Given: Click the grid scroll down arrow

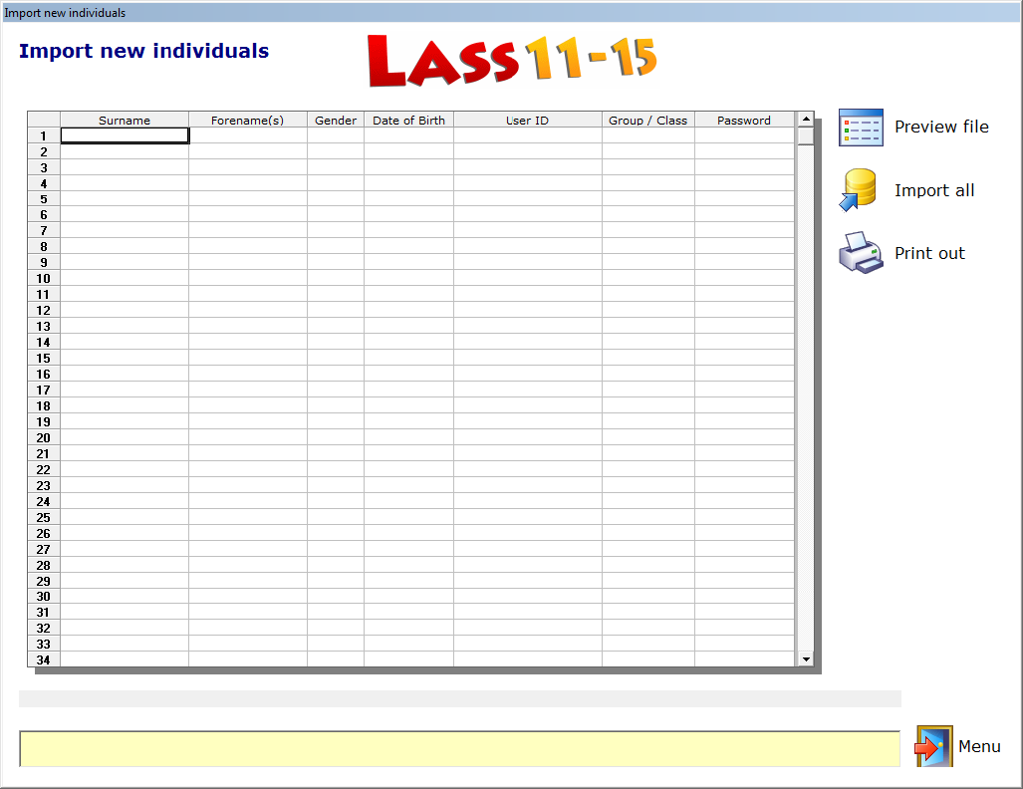Looking at the screenshot, I should [x=806, y=659].
